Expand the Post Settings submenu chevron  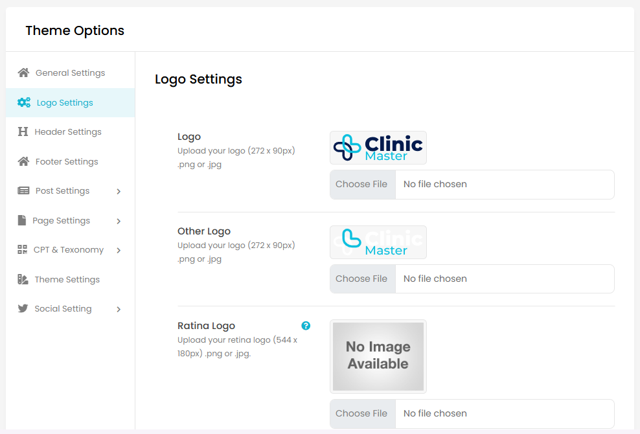[119, 191]
